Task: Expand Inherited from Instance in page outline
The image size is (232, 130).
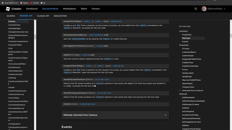Action: 180,91
